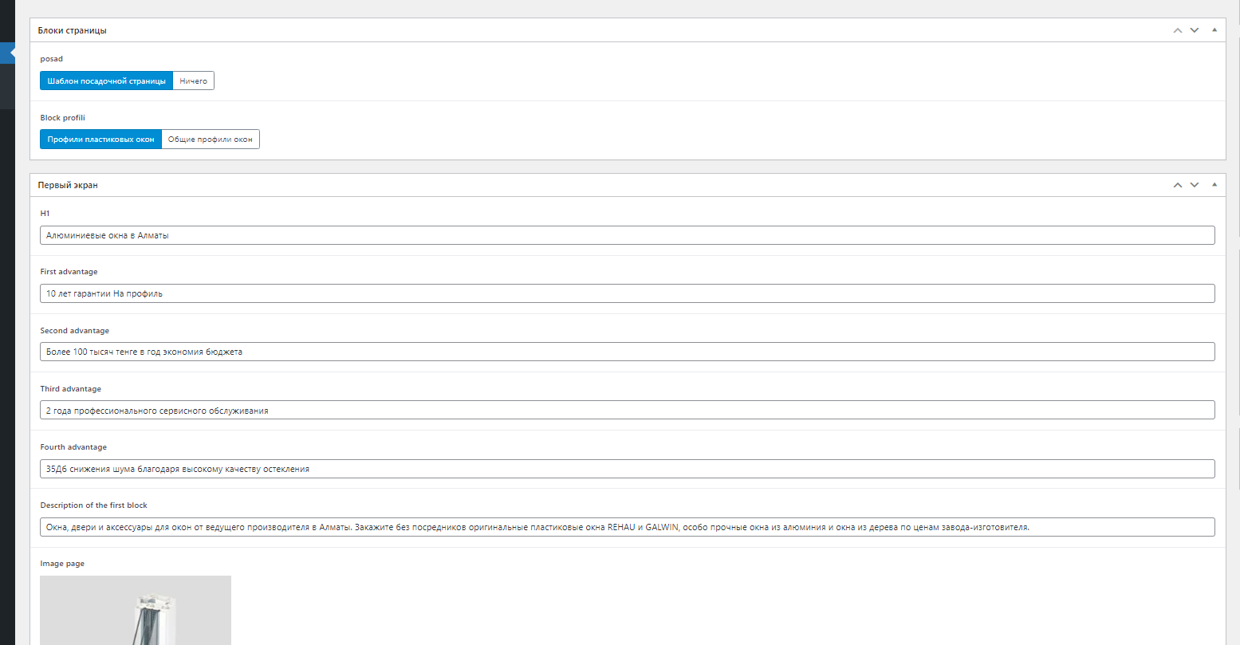This screenshot has width=1240, height=645.
Task: Choose Общие профили окон option
Action: coord(211,140)
